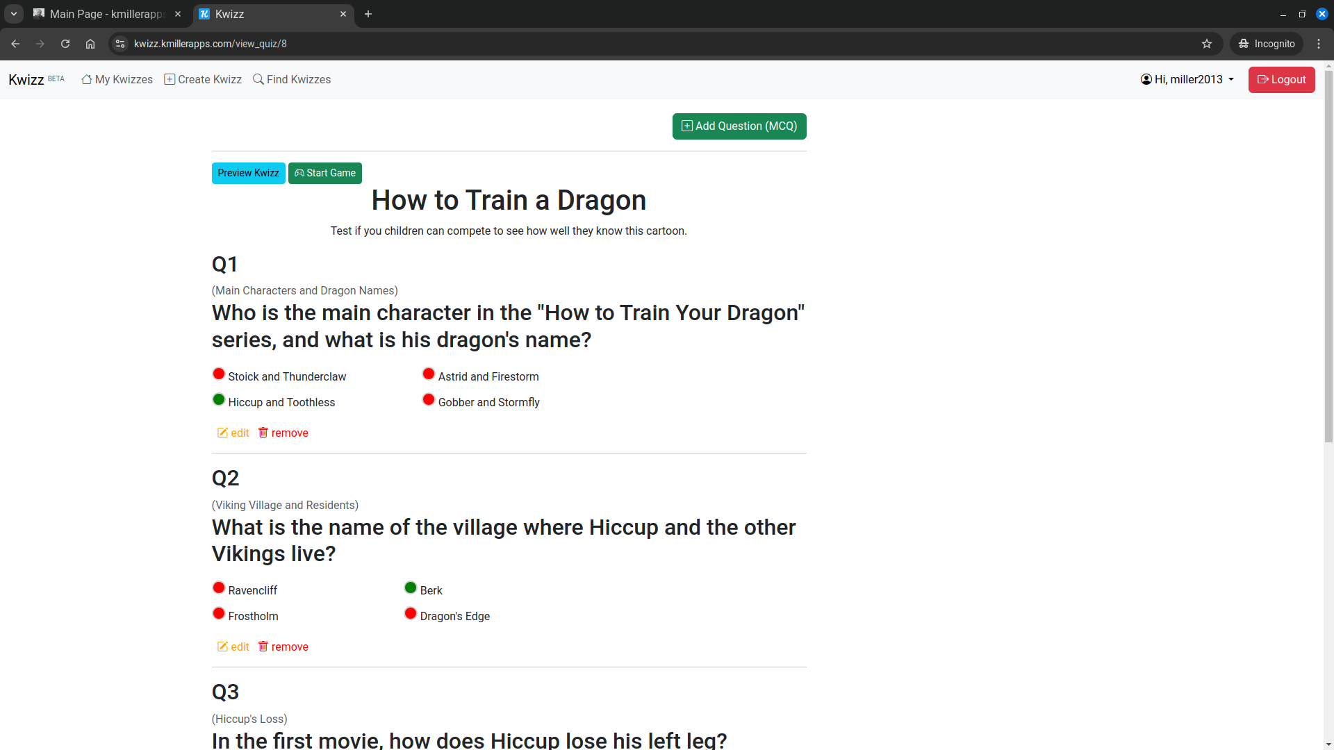Click the Incognito indicator
The height and width of the screenshot is (750, 1334).
(x=1267, y=44)
